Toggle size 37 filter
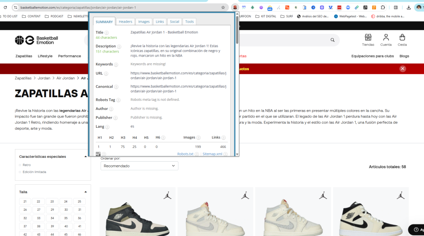This screenshot has width=424, height=236. pos(25,226)
